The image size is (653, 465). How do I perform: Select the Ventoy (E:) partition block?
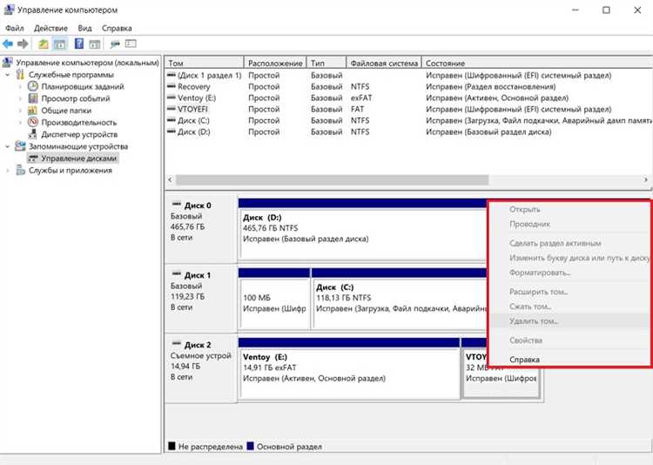click(x=349, y=374)
